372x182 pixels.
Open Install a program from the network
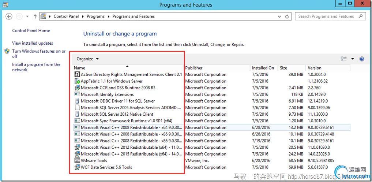click(36, 67)
